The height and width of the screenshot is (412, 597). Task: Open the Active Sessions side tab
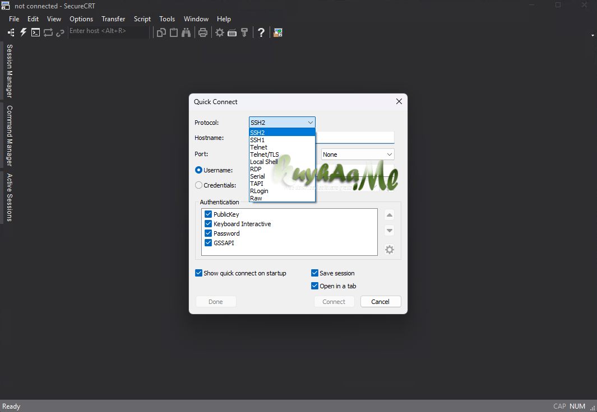click(9, 197)
